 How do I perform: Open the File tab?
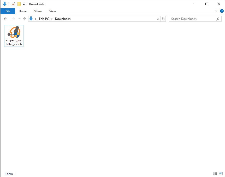coord(8,11)
